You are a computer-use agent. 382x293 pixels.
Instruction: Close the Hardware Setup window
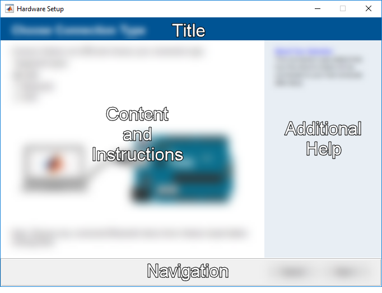[368, 9]
